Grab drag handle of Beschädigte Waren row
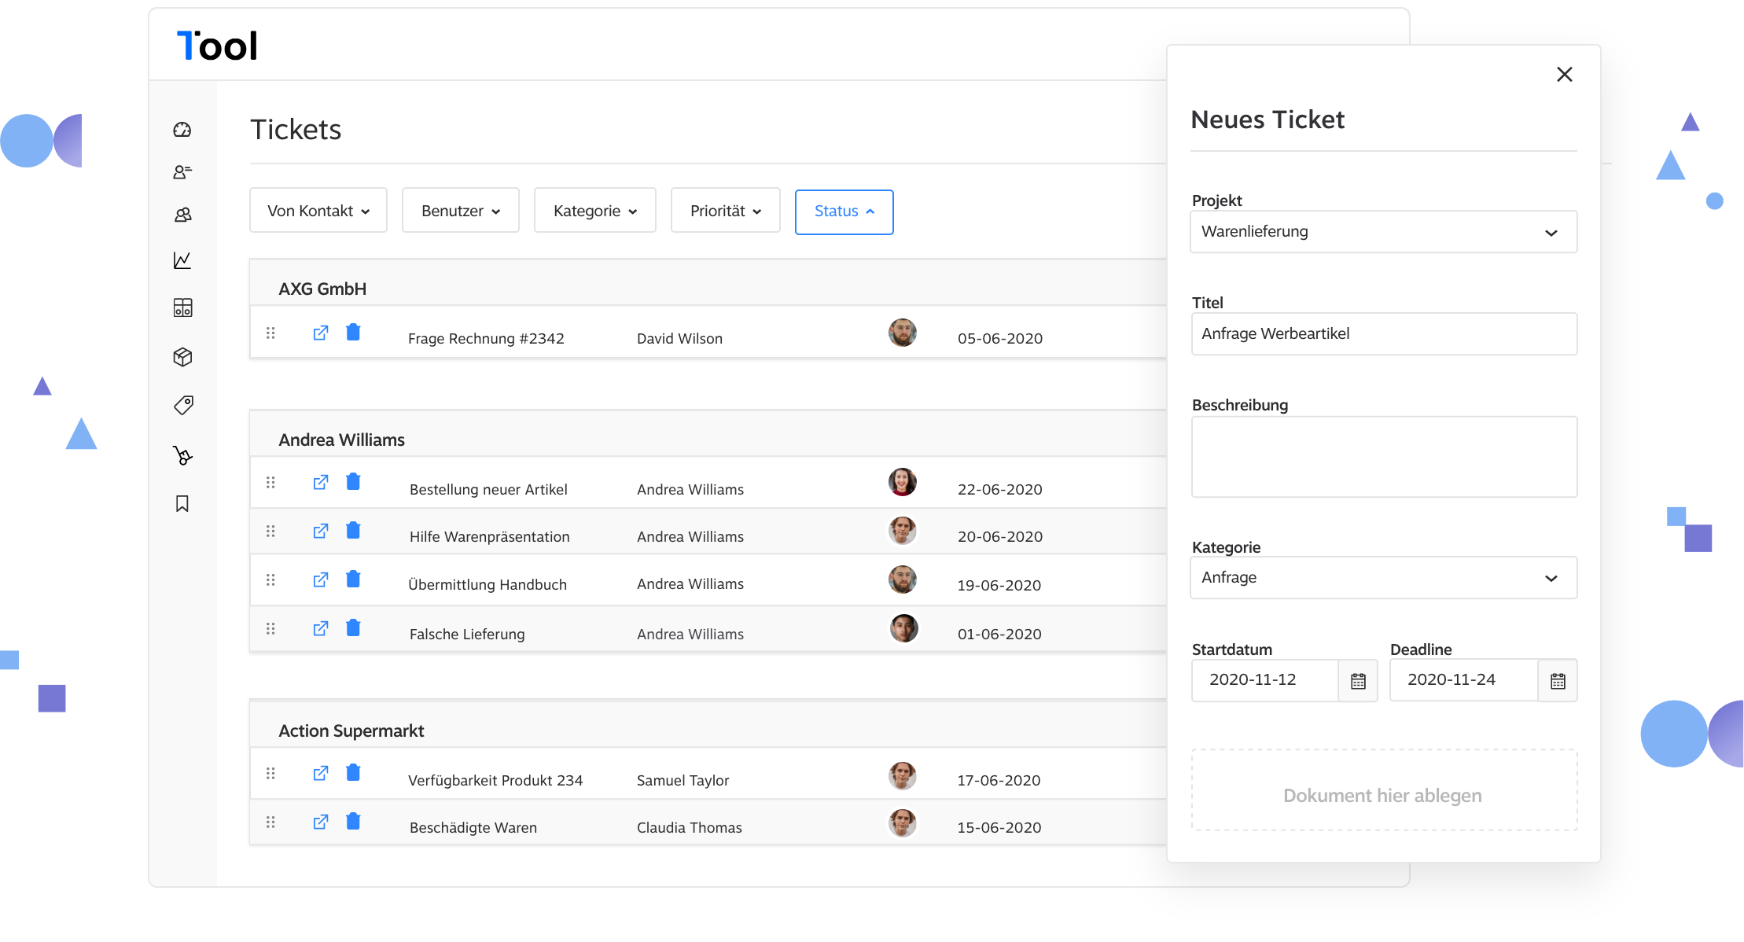The height and width of the screenshot is (942, 1744). pos(270,822)
